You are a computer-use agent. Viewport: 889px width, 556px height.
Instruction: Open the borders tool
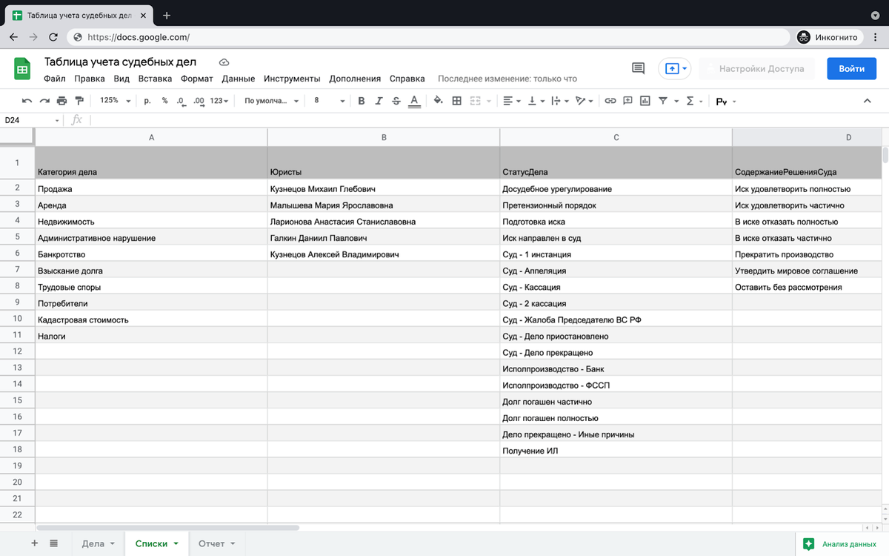[x=456, y=101]
